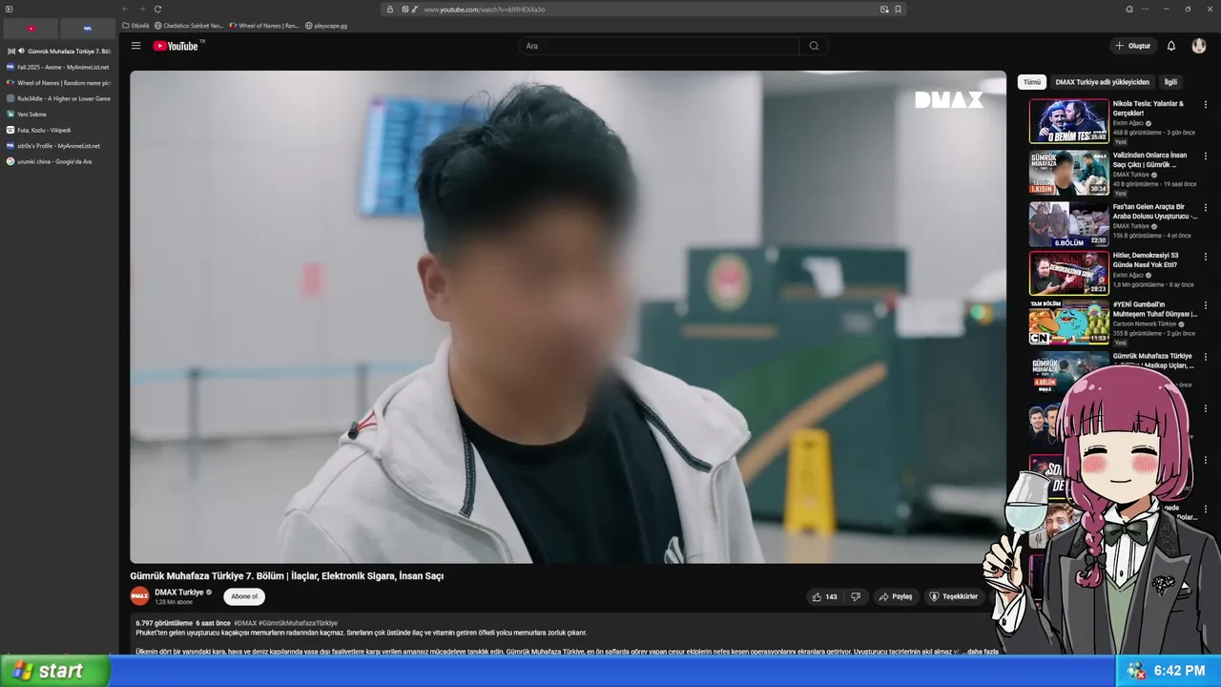Open options menu for Nikola Tesla video
This screenshot has width=1221, height=687.
coord(1205,105)
